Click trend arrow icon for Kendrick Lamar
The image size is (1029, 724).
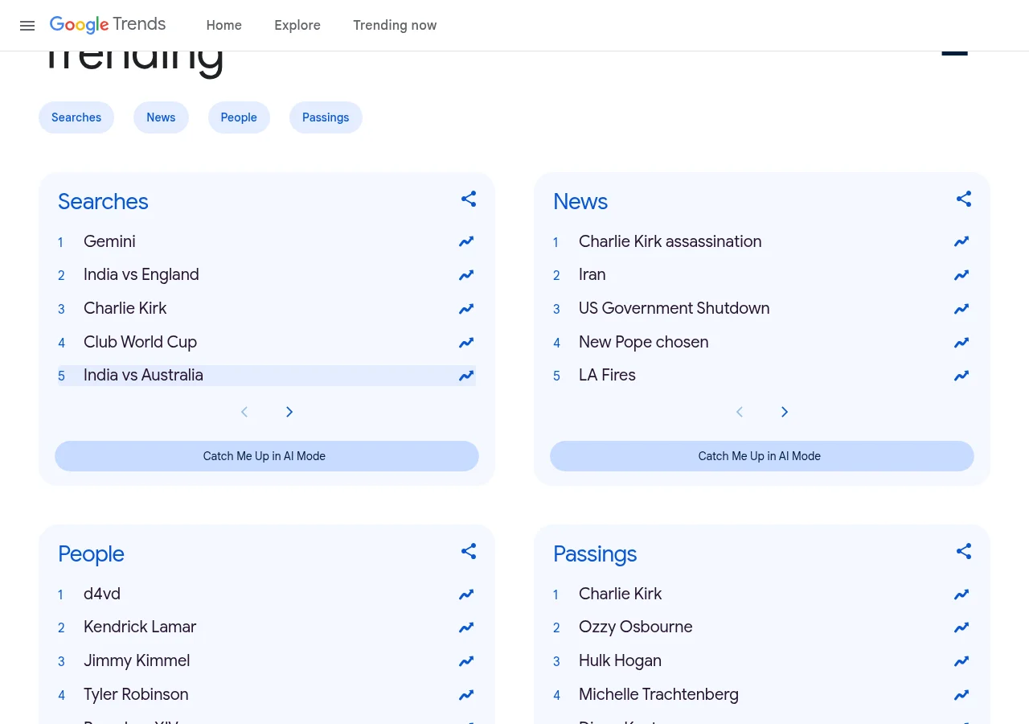click(466, 627)
